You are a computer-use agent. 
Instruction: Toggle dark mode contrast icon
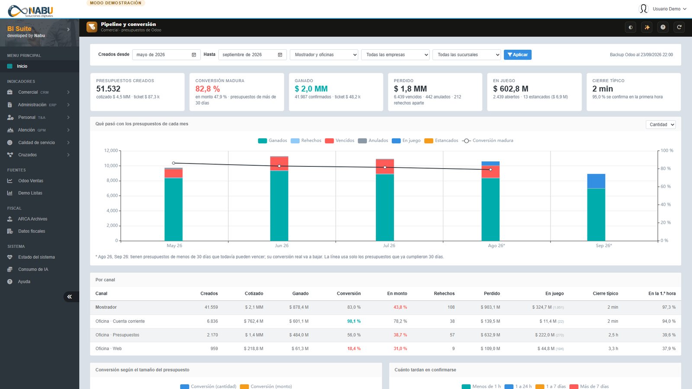[631, 27]
